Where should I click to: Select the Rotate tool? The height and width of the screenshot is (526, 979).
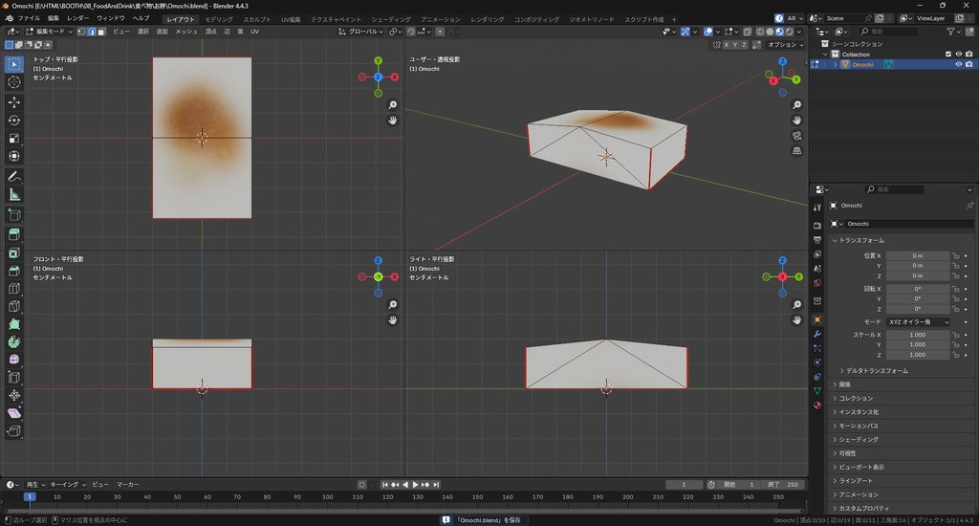point(14,120)
